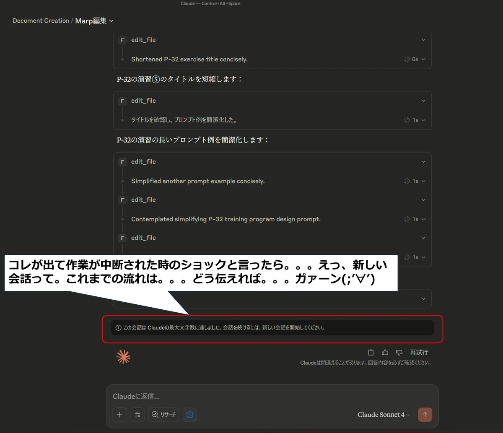The image size is (503, 433).
Task: Click the 'Claudeは間違えることがあります' disclaimer text
Action: (x=366, y=363)
